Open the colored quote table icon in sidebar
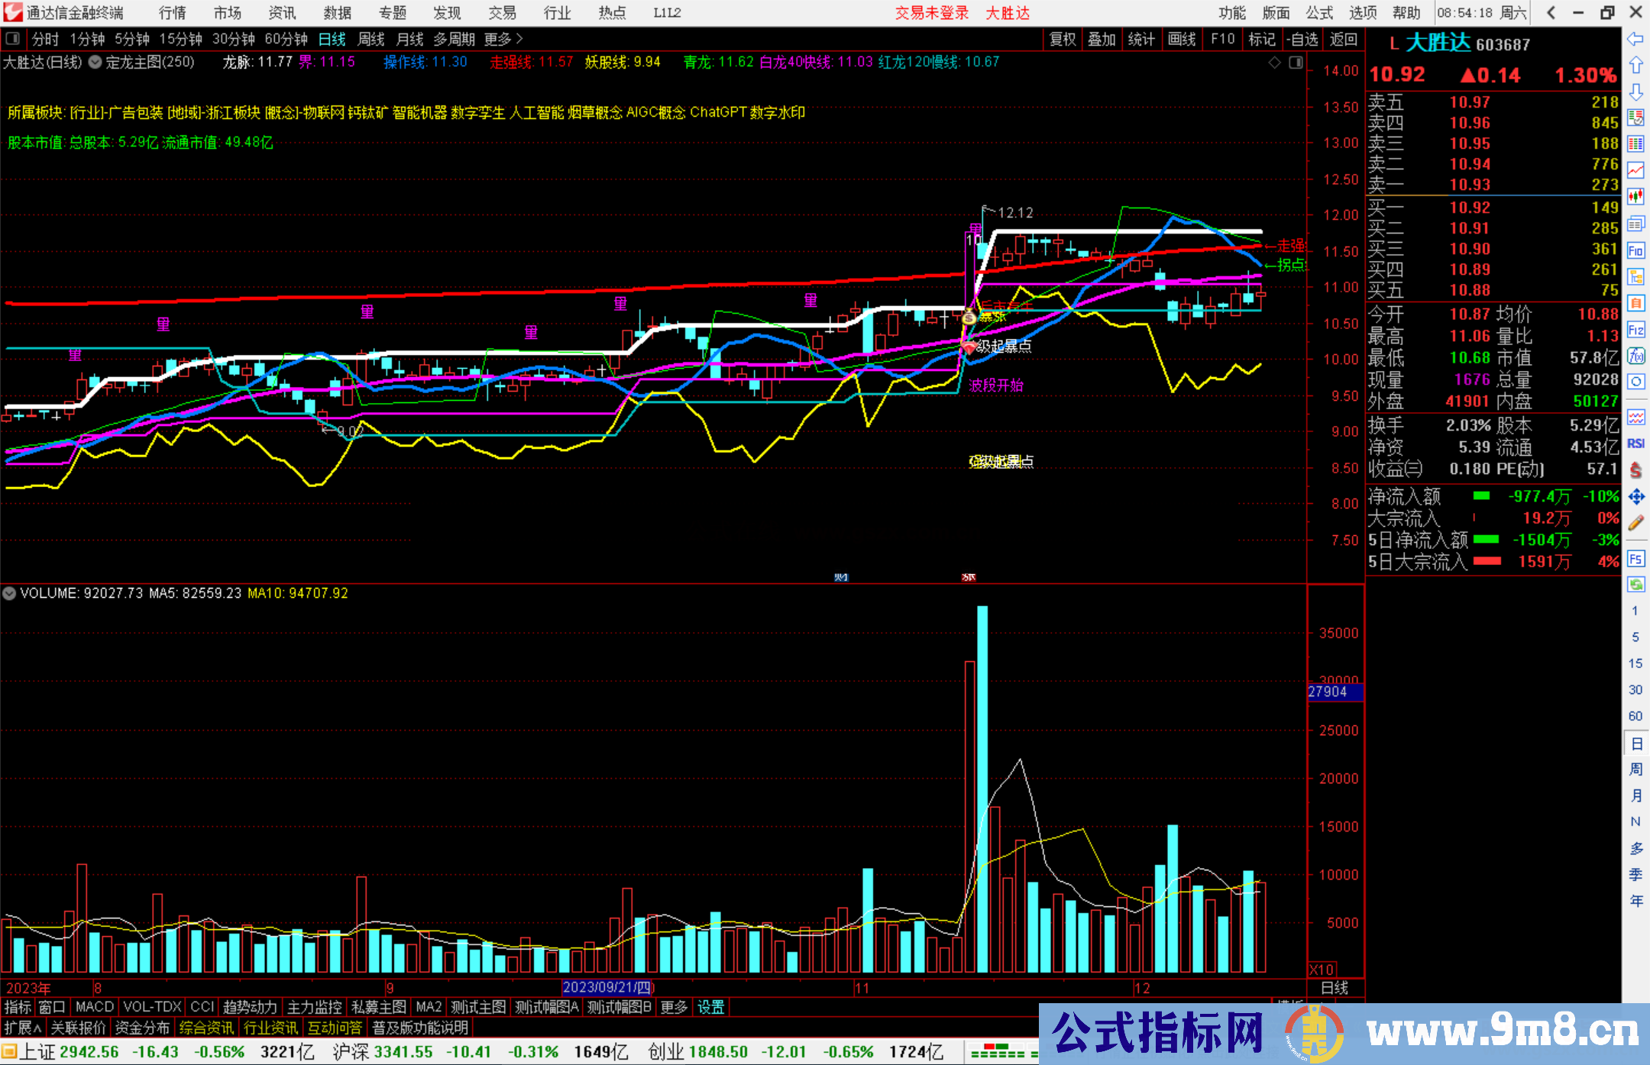1650x1065 pixels. (1635, 144)
